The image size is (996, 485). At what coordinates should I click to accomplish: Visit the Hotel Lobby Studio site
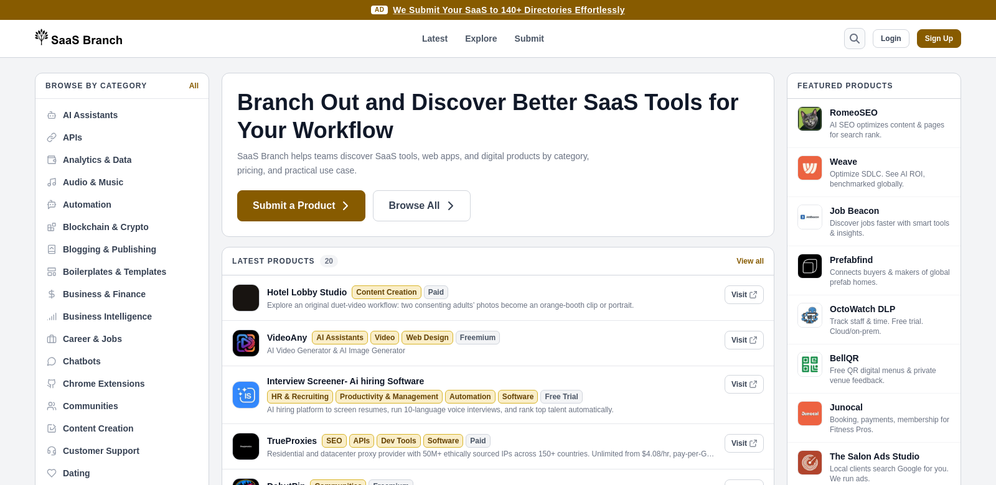[x=744, y=295]
